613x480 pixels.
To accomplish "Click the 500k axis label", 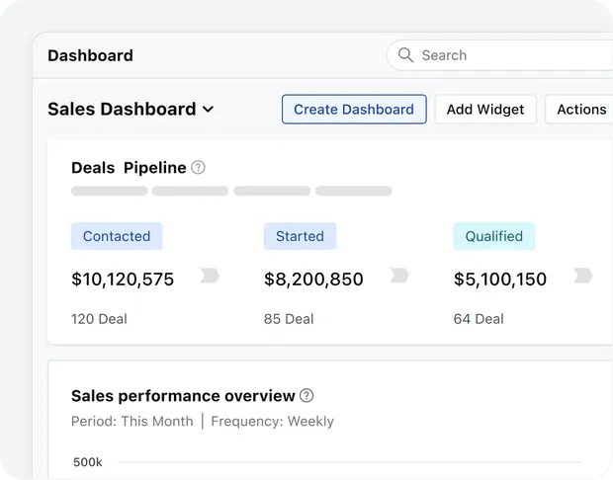I will click(x=88, y=462).
